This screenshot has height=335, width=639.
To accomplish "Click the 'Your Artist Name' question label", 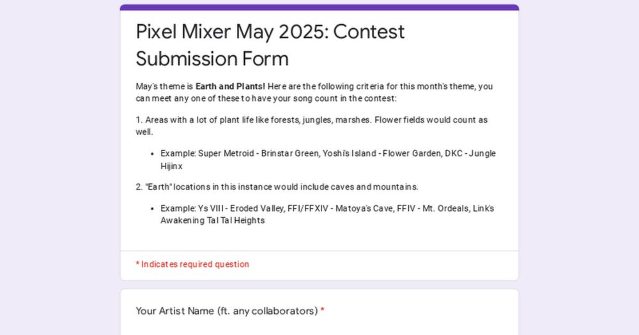I will (227, 311).
